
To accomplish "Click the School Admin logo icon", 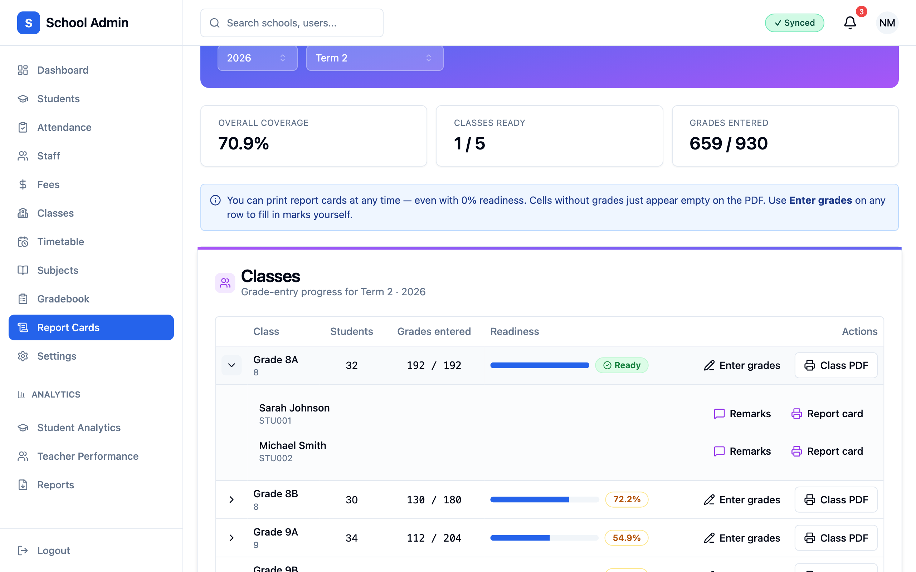I will click(x=28, y=23).
